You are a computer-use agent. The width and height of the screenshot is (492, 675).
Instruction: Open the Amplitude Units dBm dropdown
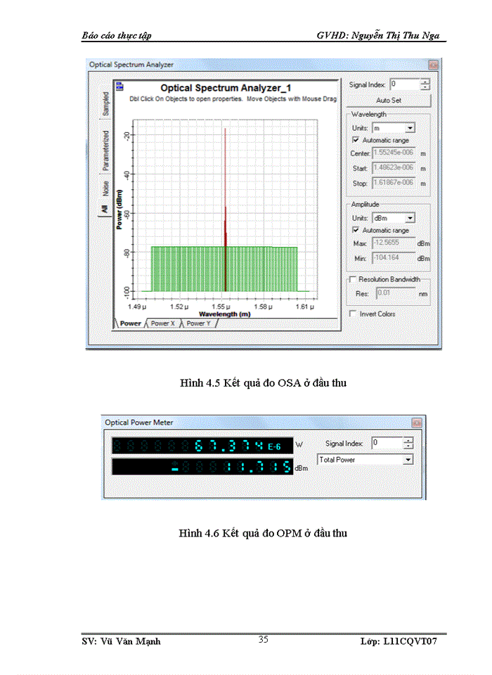coord(410,218)
